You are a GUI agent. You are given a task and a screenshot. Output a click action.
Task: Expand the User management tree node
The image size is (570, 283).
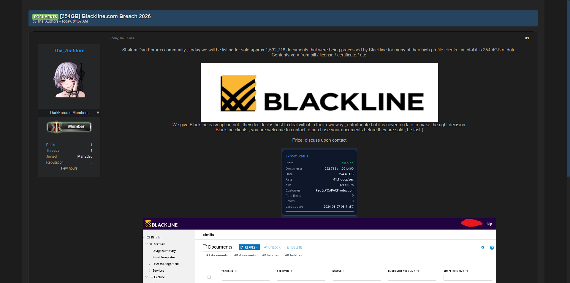149,264
